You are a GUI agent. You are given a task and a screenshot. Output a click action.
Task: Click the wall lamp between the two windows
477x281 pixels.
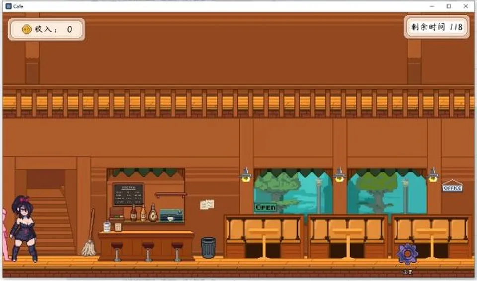(339, 175)
